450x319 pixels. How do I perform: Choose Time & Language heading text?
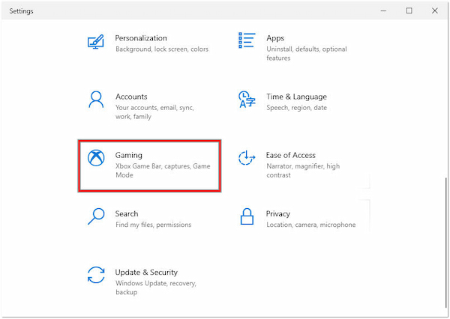296,97
